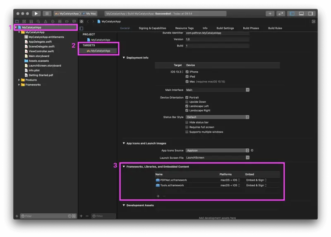Filter files with source control status
Viewport: 331px width, 237px height.
click(x=74, y=216)
